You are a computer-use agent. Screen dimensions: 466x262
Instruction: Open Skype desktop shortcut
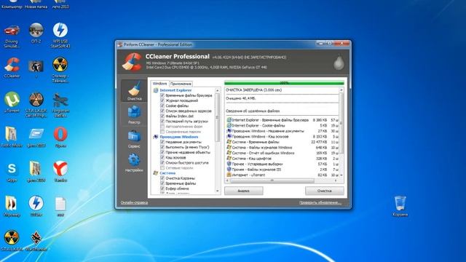click(x=12, y=172)
